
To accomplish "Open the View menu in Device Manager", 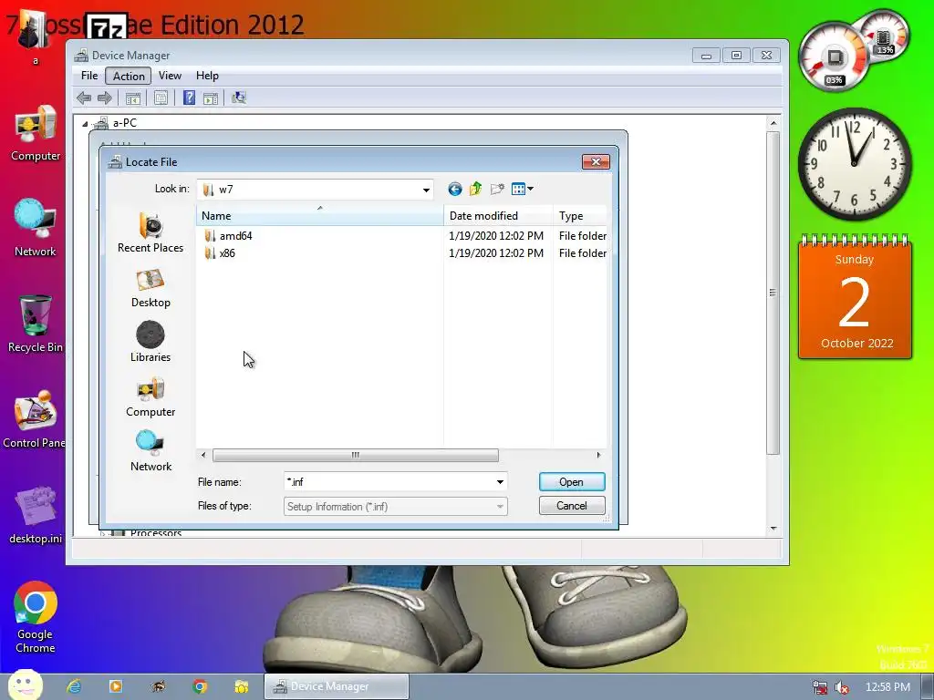I will [x=170, y=76].
